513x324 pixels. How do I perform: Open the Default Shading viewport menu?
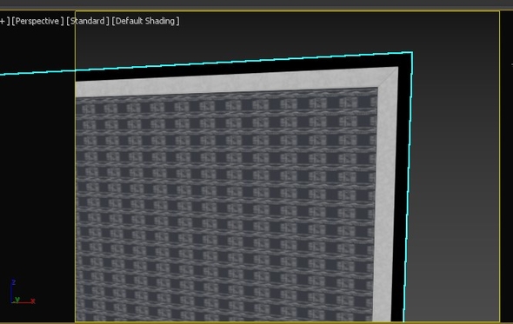[145, 21]
